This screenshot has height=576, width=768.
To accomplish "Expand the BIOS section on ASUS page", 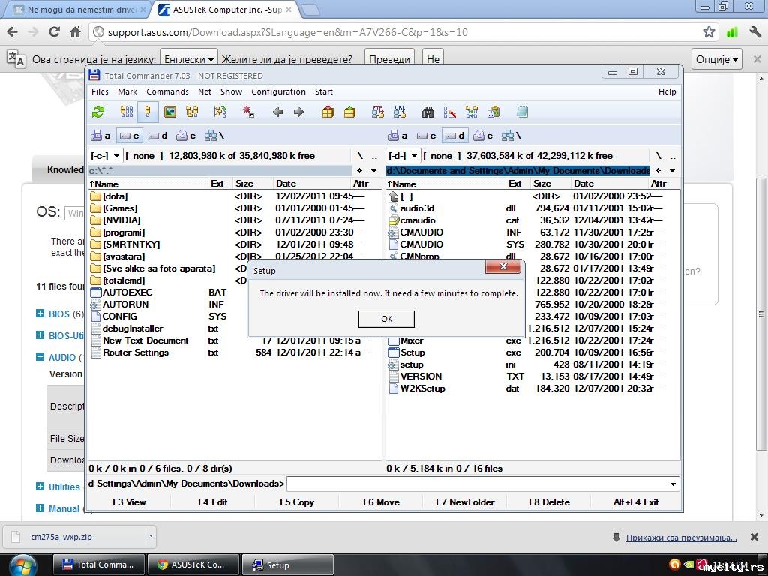I will [40, 314].
